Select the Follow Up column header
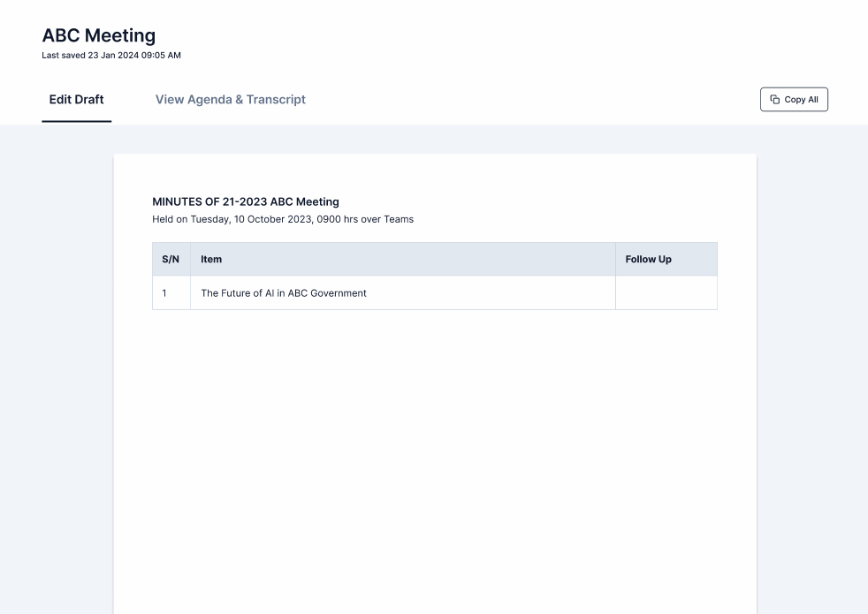The height and width of the screenshot is (614, 868). (648, 260)
